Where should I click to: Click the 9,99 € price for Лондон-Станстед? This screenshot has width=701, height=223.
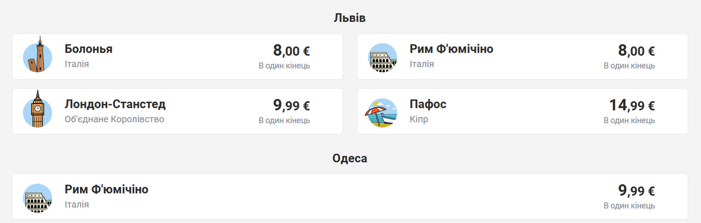[x=291, y=105]
